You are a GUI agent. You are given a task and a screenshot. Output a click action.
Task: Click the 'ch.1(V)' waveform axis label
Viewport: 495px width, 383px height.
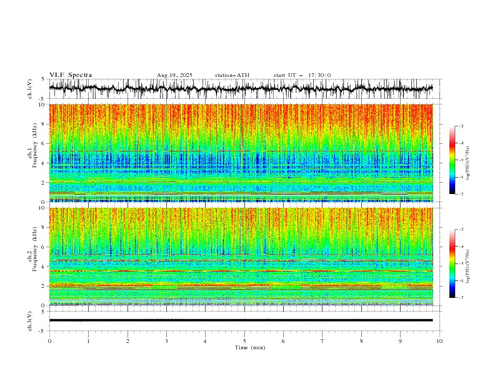point(30,89)
